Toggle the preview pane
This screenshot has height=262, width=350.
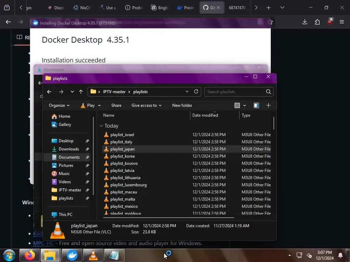pyautogui.click(x=256, y=105)
